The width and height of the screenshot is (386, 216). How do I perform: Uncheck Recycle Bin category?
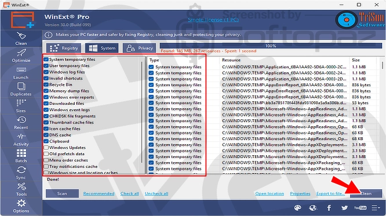[x=46, y=85]
